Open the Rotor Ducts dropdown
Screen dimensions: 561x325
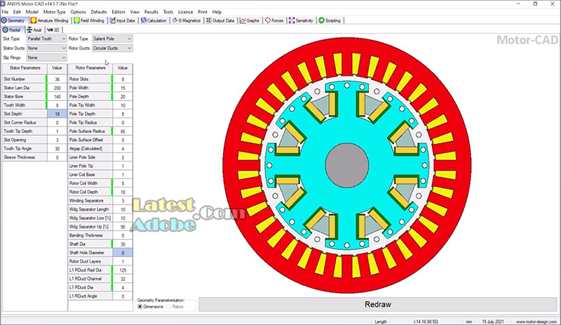(112, 48)
